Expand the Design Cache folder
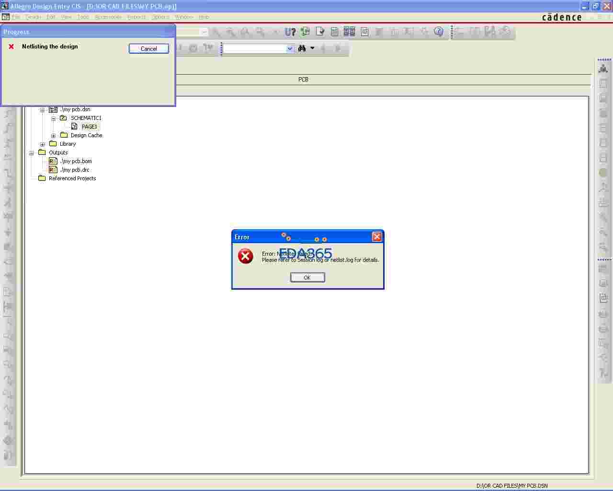 click(x=53, y=136)
